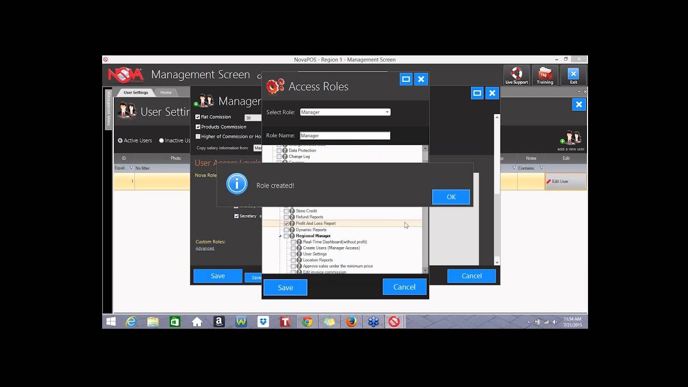
Task: Click the help icon beside Dynamic Reports
Action: pos(292,230)
